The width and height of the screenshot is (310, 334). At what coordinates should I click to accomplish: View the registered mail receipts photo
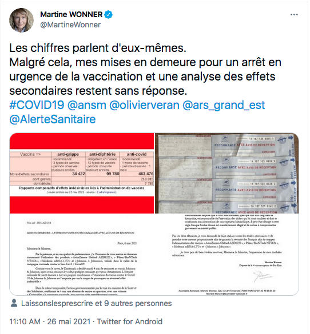(227, 173)
